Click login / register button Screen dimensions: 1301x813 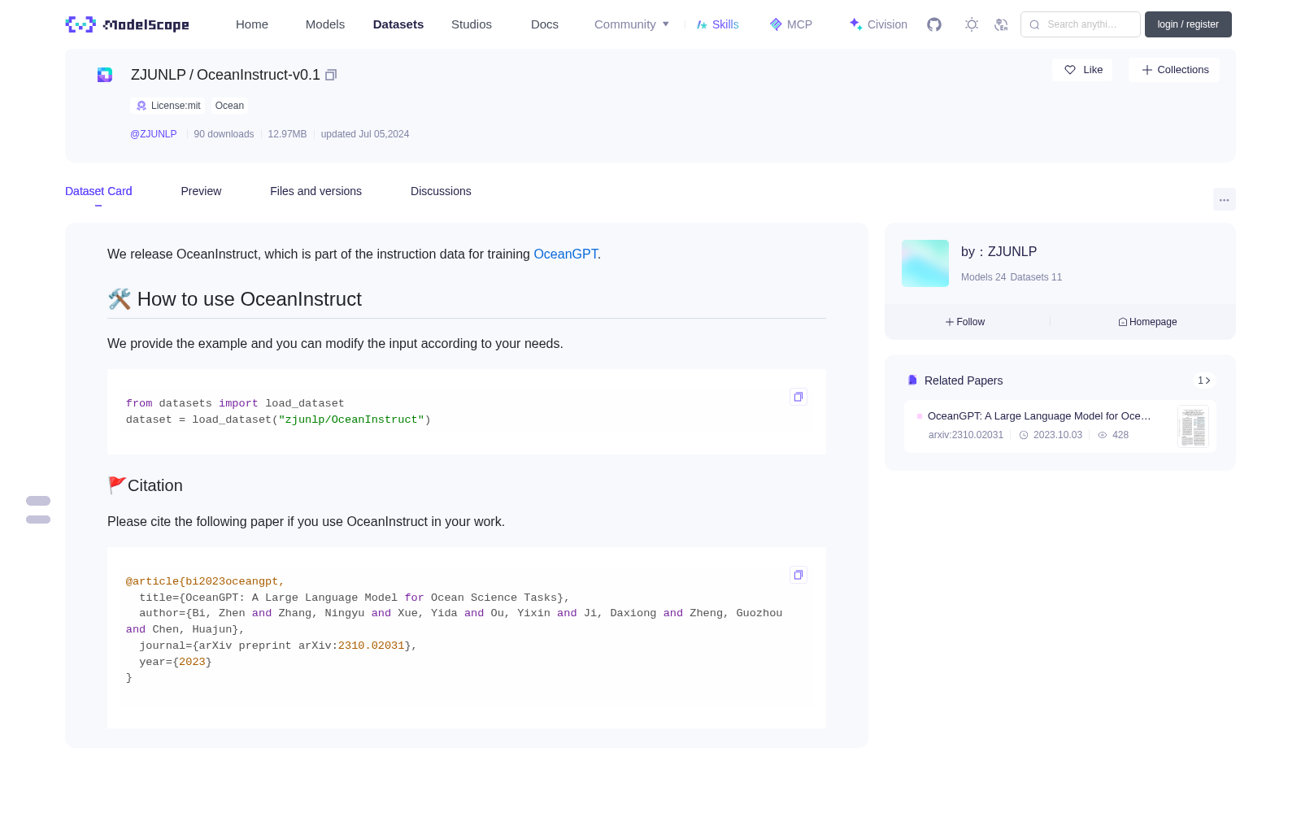click(1188, 24)
